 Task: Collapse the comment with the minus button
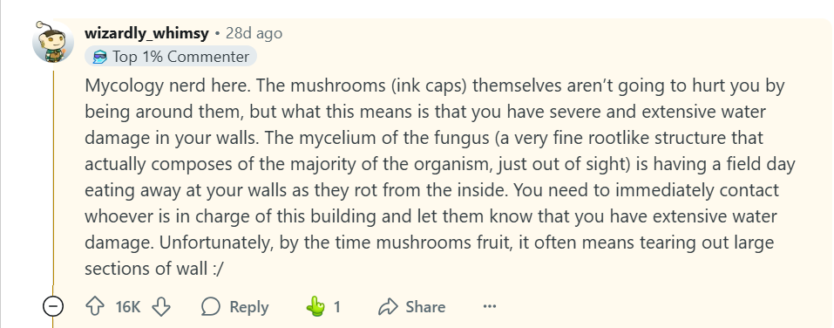tap(52, 306)
